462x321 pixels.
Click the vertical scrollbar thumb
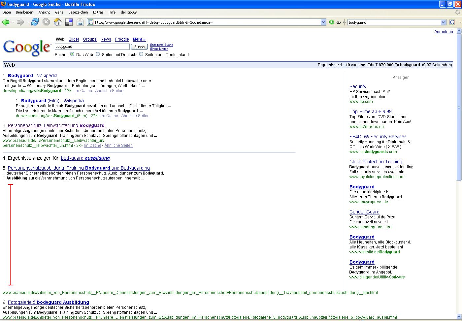coord(459,107)
